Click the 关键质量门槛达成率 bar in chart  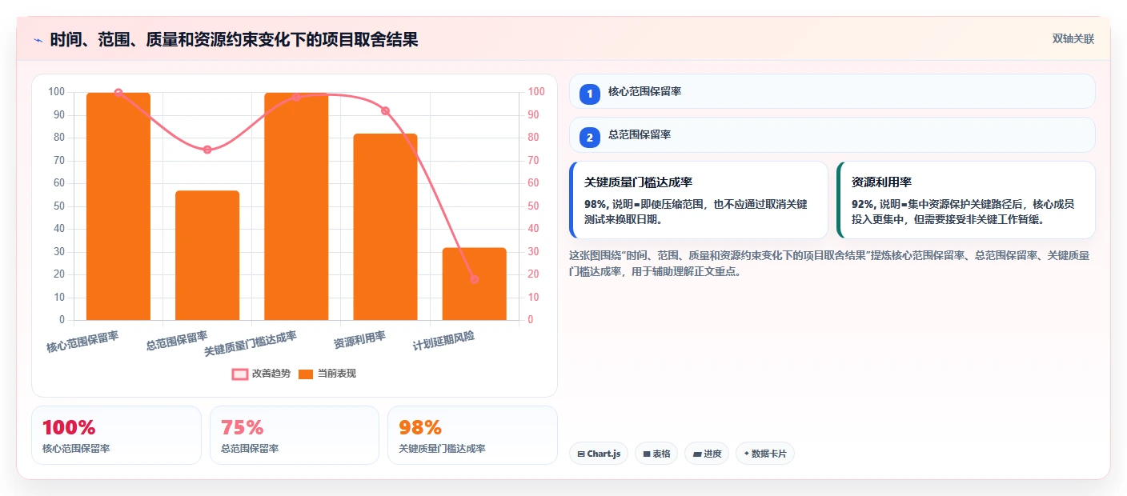pyautogui.click(x=296, y=206)
